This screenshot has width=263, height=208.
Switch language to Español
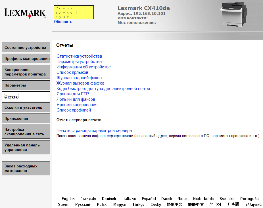click(x=149, y=199)
